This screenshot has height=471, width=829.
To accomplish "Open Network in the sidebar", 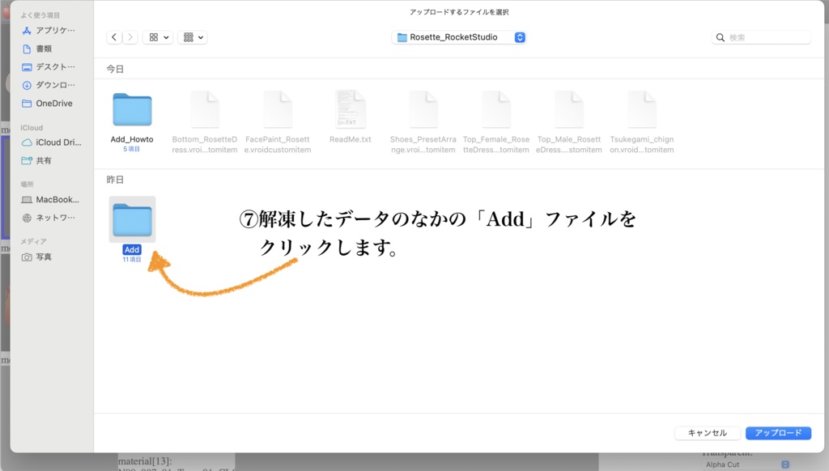I will point(49,217).
